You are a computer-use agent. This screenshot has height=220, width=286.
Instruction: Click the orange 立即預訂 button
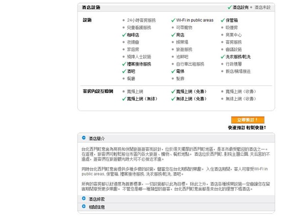click(248, 120)
